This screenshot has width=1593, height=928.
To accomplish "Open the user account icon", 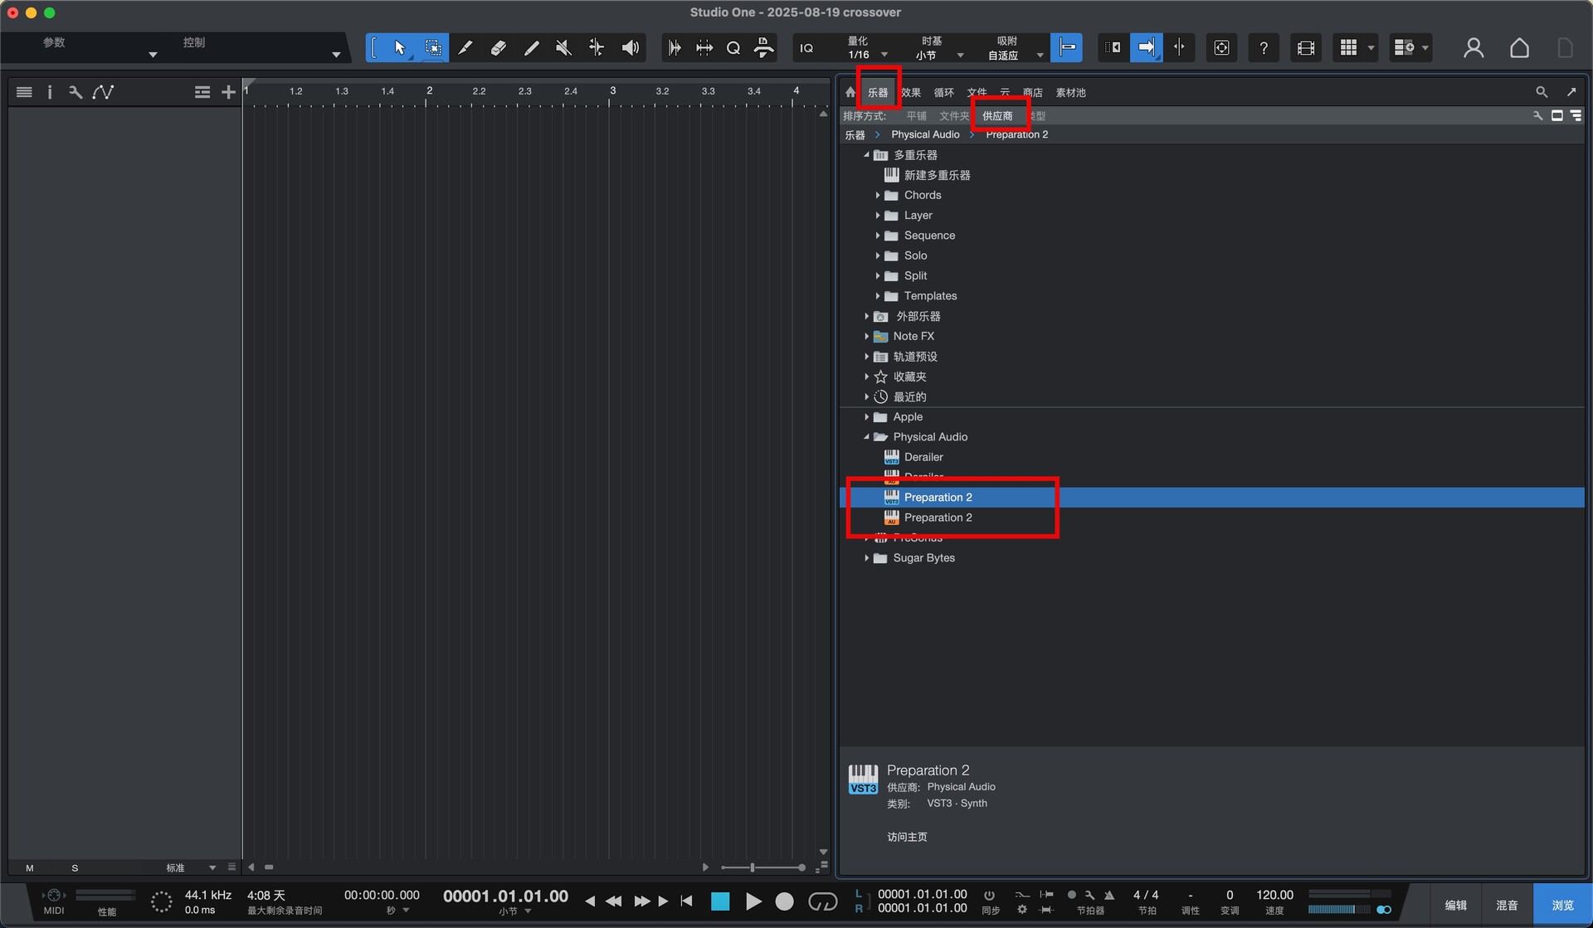I will pos(1474,48).
